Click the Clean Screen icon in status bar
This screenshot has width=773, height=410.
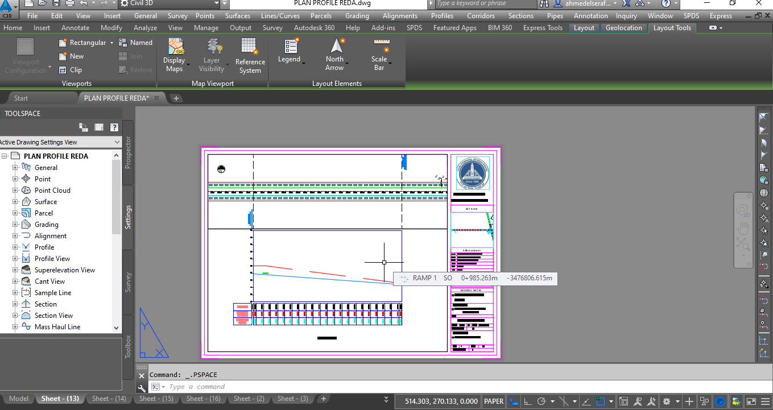pos(751,401)
